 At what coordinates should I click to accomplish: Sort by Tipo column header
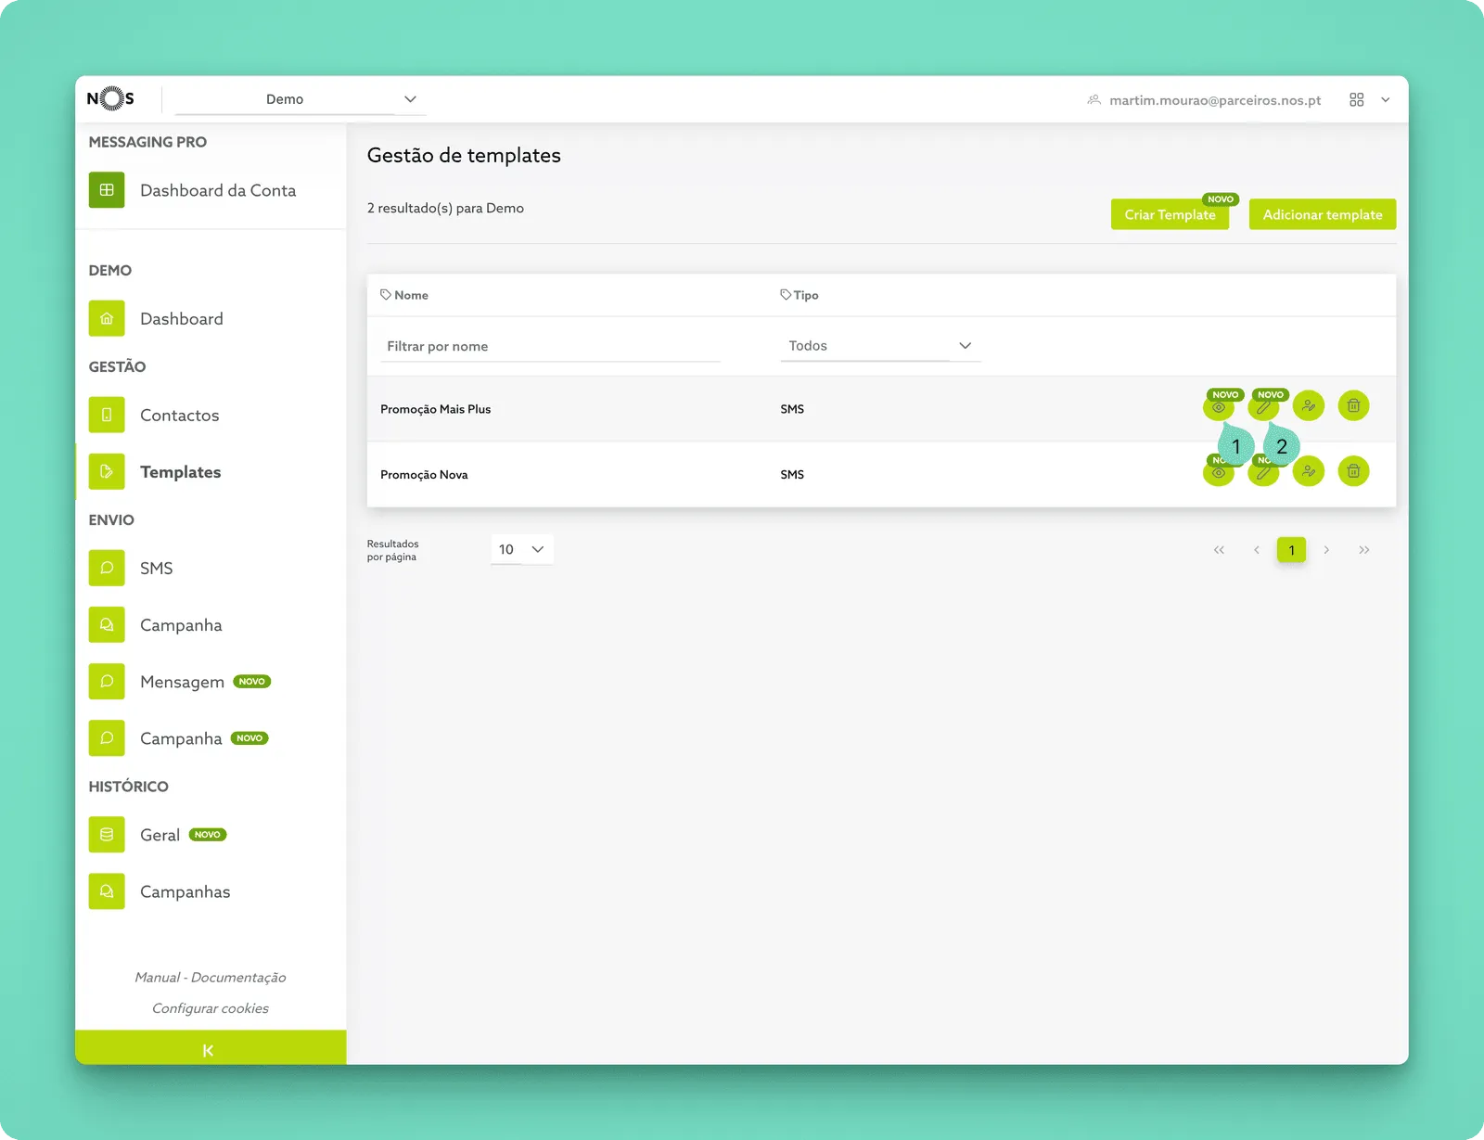click(800, 295)
